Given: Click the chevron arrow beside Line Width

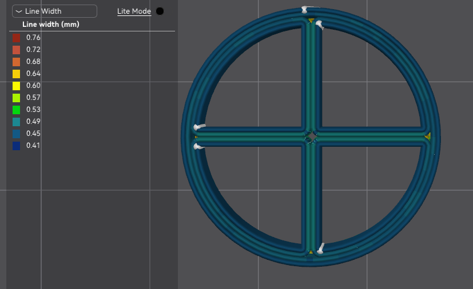Looking at the screenshot, I should pyautogui.click(x=19, y=11).
